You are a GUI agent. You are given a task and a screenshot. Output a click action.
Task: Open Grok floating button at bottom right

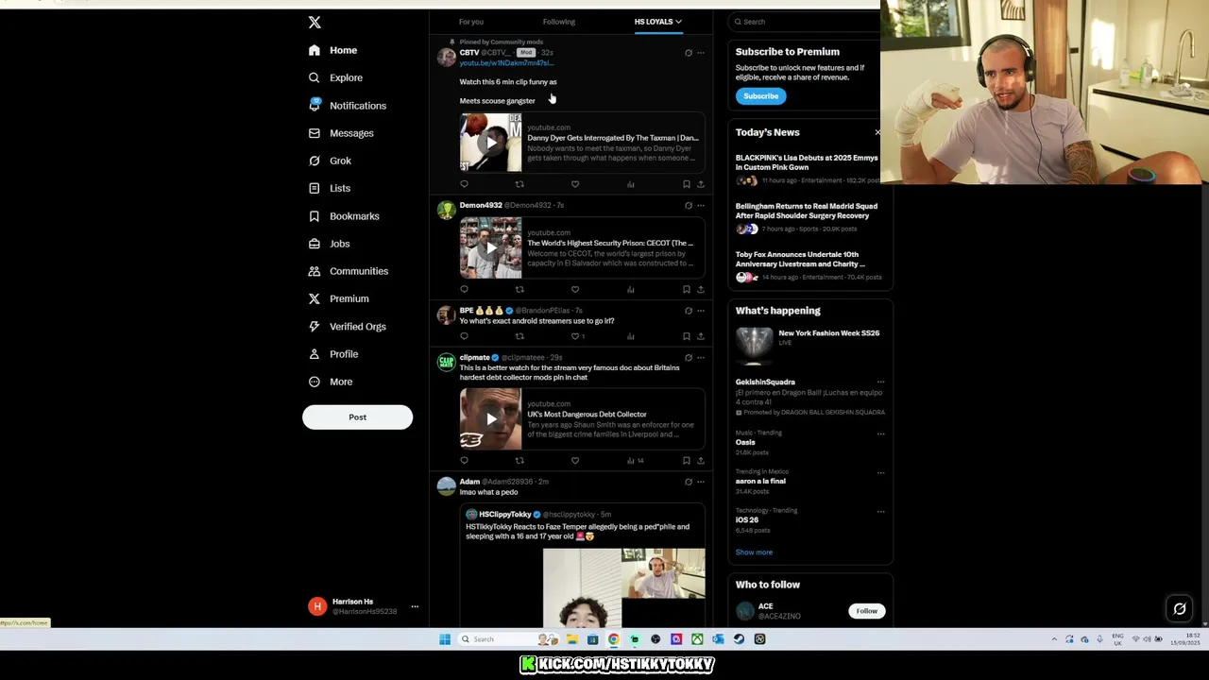click(1180, 609)
